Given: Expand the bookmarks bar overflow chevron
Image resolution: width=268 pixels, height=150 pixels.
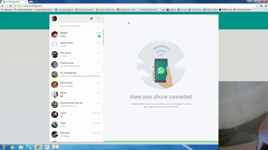Looking at the screenshot, I should coord(266,10).
